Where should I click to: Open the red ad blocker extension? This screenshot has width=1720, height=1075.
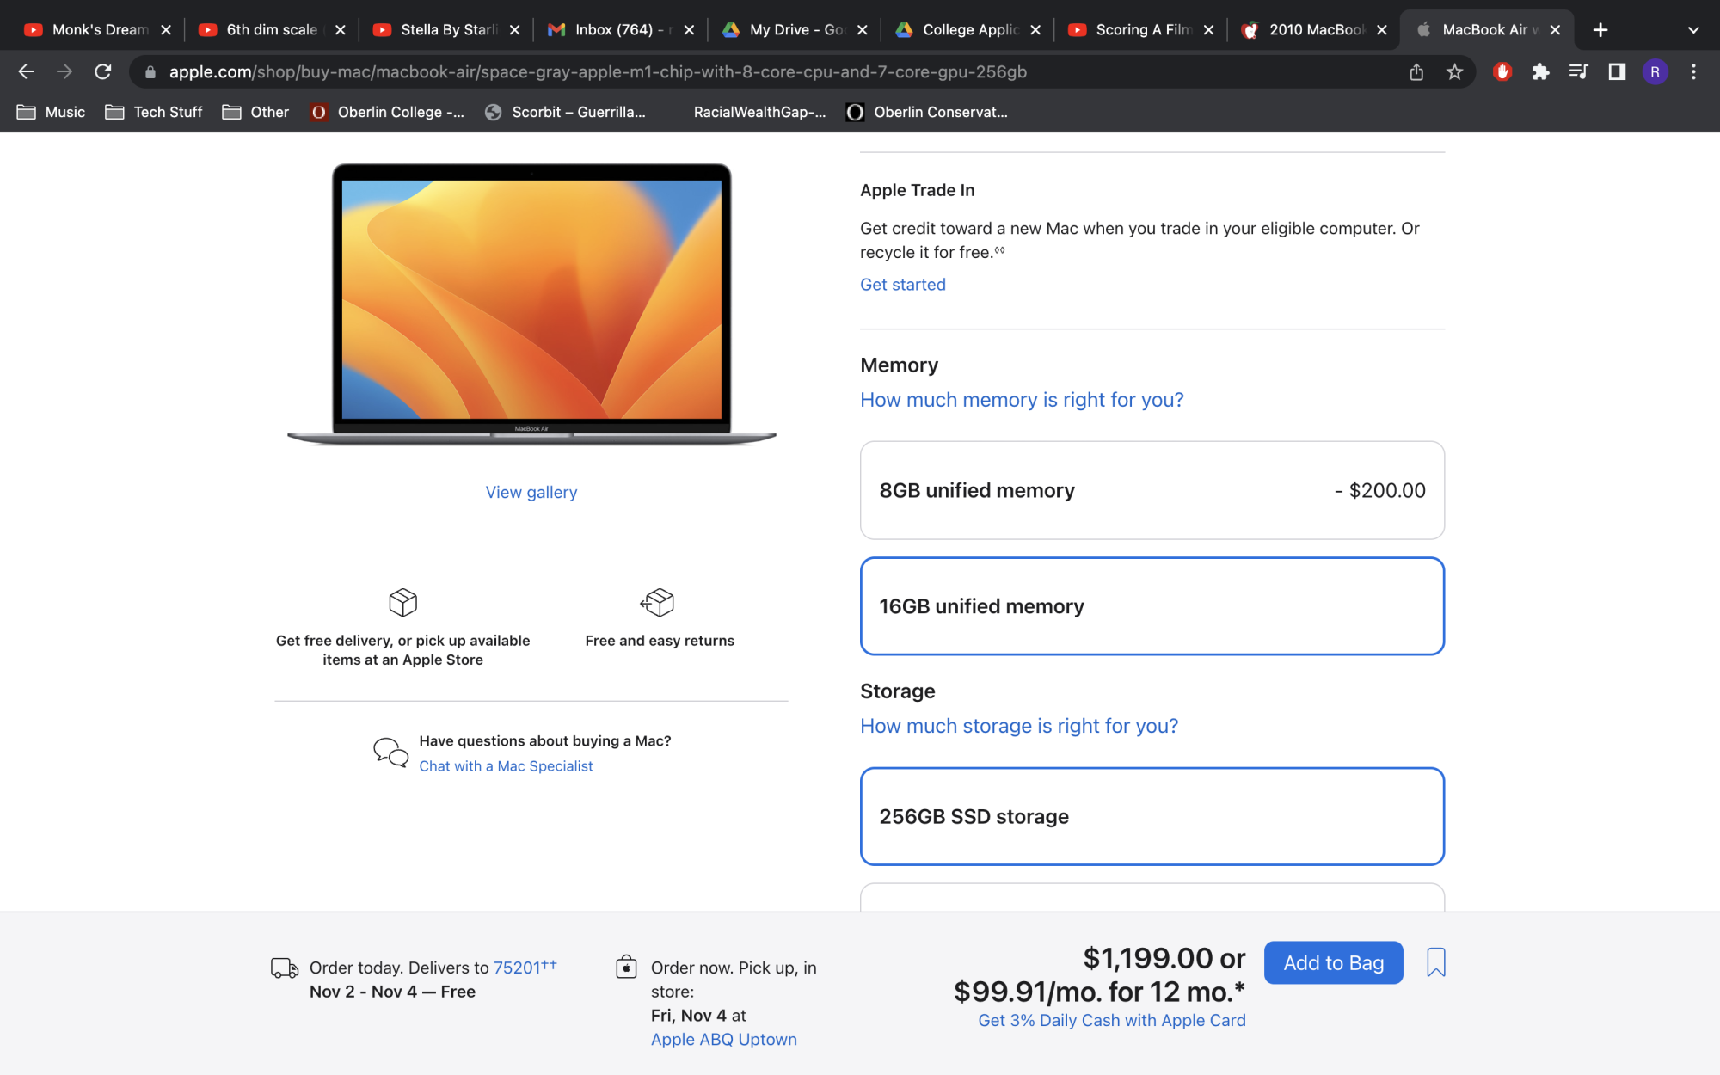tap(1502, 72)
